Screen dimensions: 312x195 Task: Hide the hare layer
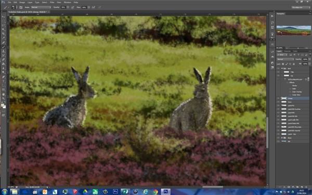tap(278, 102)
